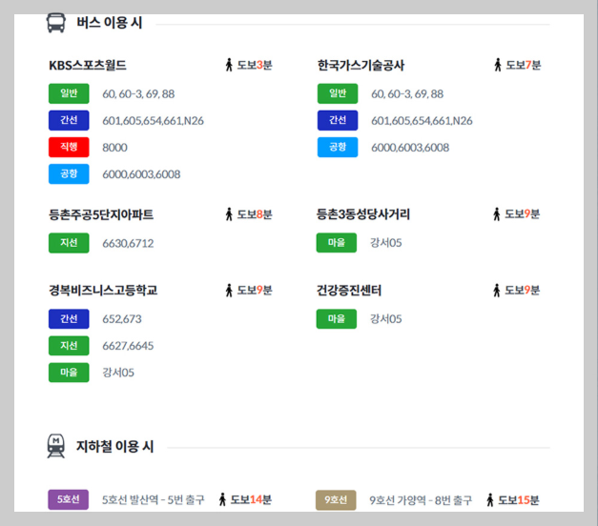The height and width of the screenshot is (526, 598).
Task: Click the walking icon in the 건강증진센터 row
Action: coord(497,291)
